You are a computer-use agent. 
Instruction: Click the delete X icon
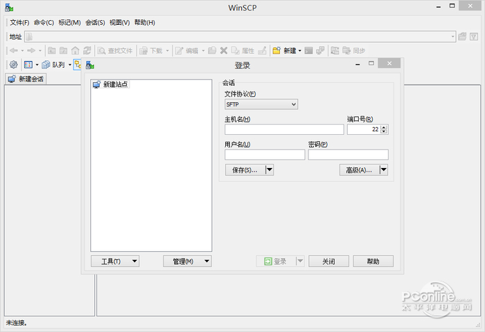coord(224,50)
